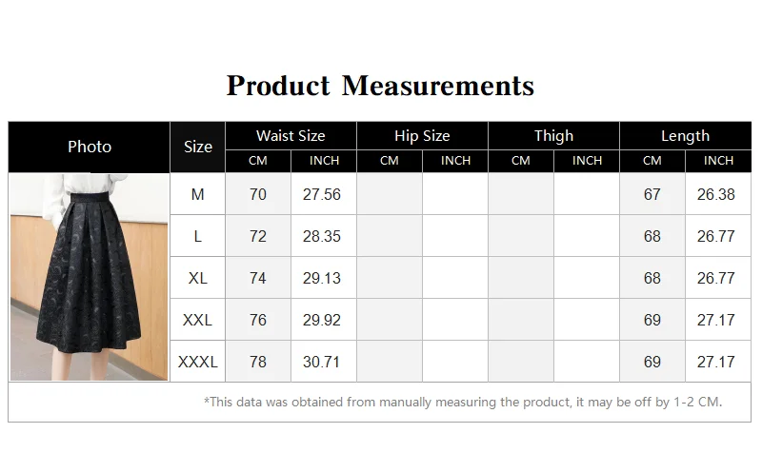Select the L size row label

(198, 236)
